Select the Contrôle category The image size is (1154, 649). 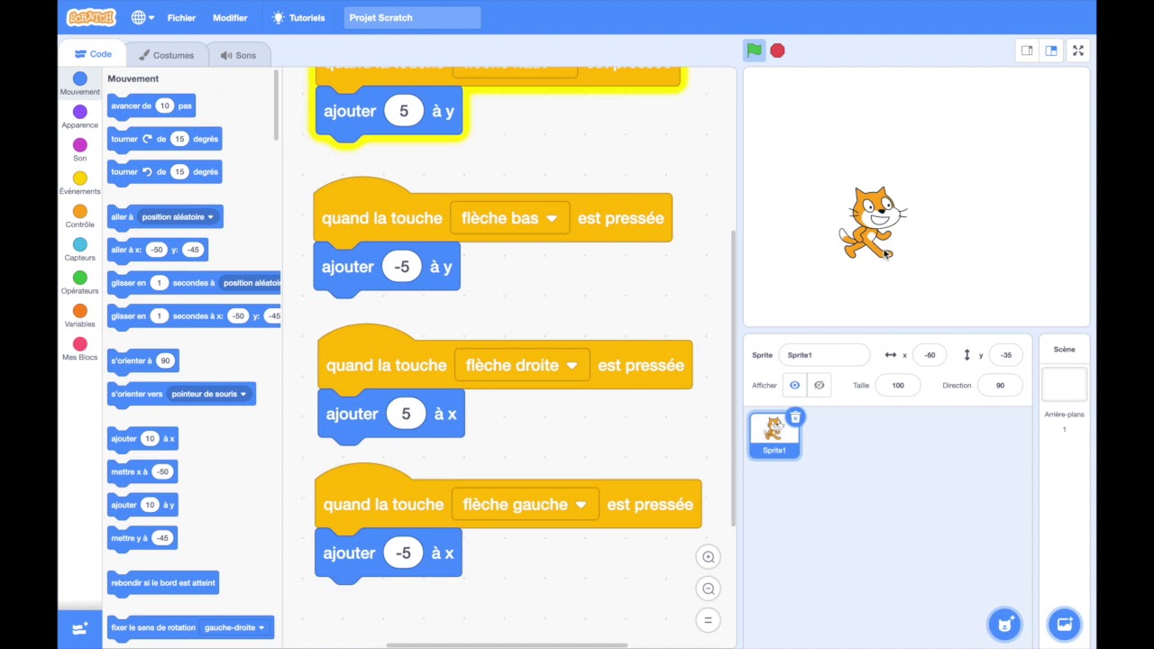(x=80, y=216)
